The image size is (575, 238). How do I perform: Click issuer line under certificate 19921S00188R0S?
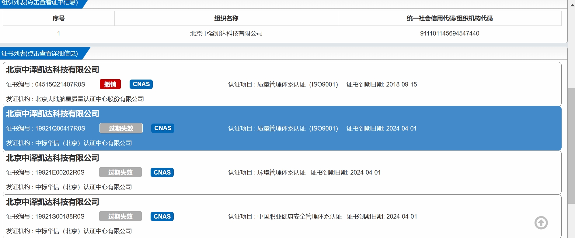click(x=69, y=231)
